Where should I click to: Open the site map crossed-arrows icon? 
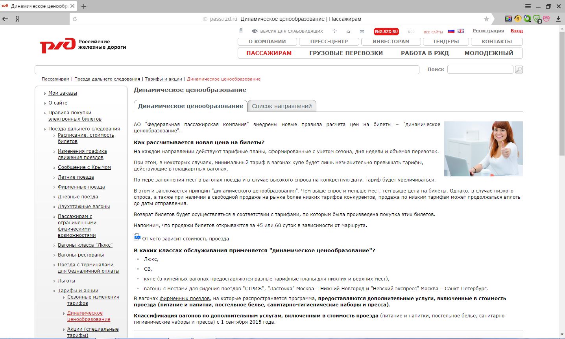coord(334,31)
